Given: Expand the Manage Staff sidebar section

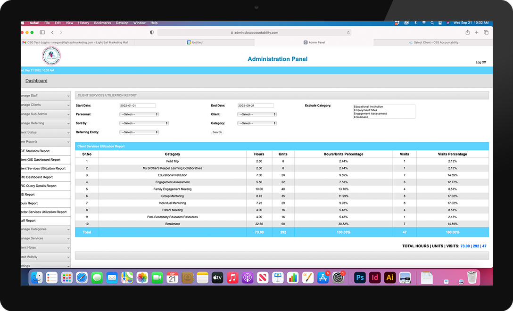Looking at the screenshot, I should pos(45,96).
